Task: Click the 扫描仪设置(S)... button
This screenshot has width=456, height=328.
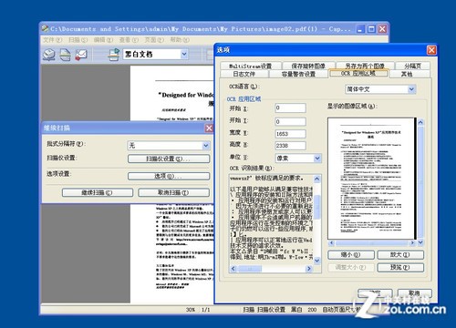Action: [x=169, y=159]
